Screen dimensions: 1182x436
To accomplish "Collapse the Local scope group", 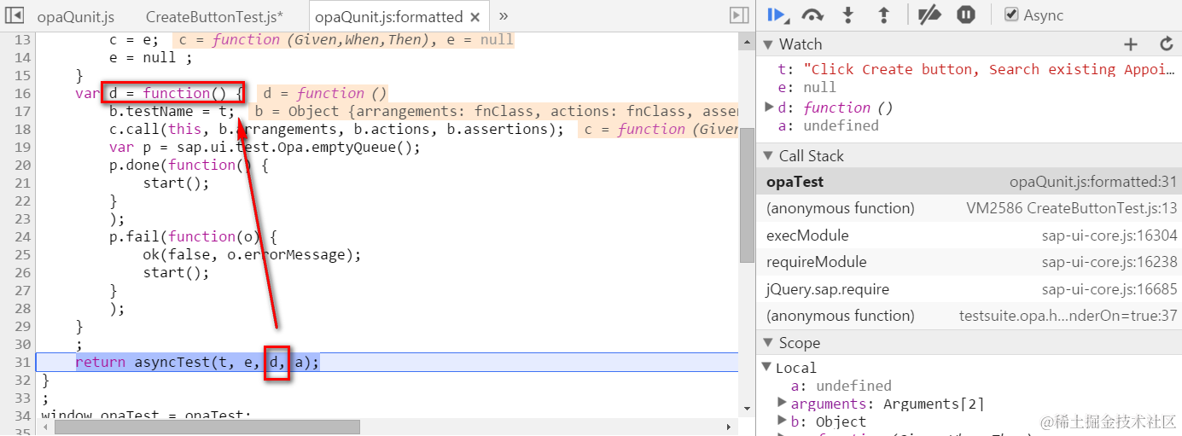I will 768,368.
